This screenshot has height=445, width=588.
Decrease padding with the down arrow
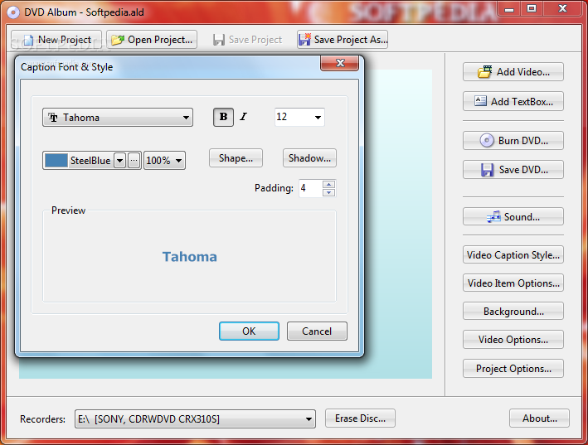[x=329, y=192]
